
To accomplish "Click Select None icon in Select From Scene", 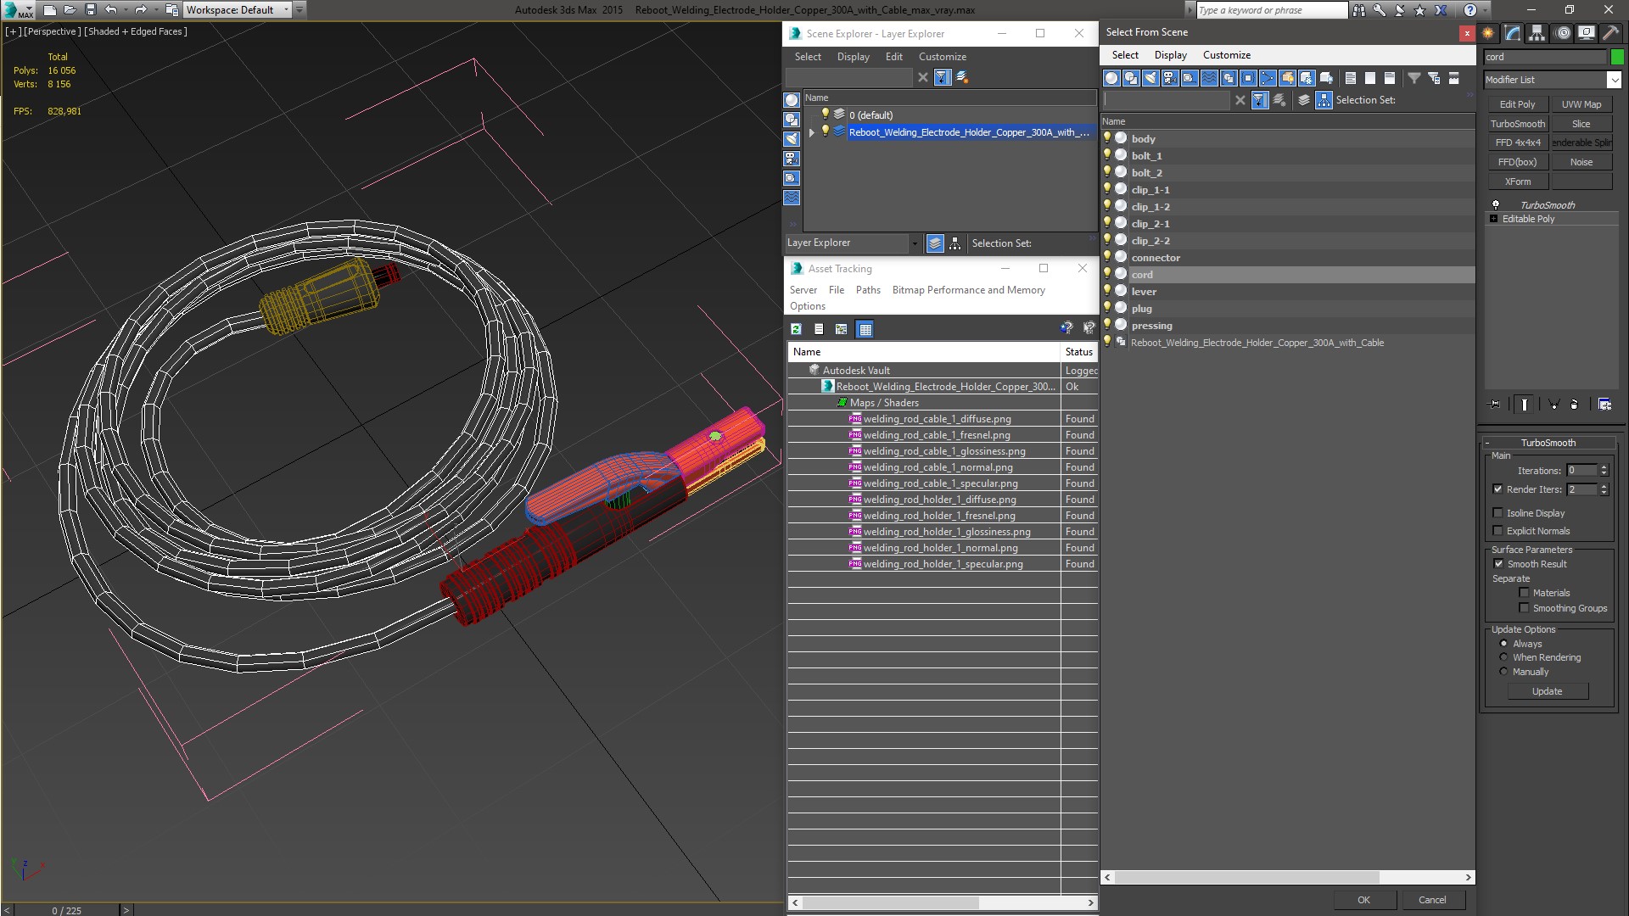I will [x=1370, y=78].
